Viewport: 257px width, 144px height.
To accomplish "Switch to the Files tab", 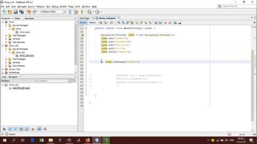I will click(x=17, y=18).
